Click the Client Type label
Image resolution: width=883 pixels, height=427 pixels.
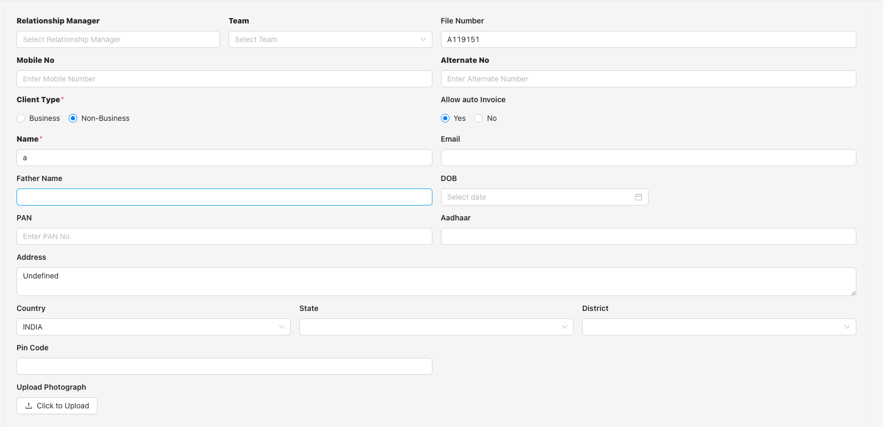(x=38, y=100)
